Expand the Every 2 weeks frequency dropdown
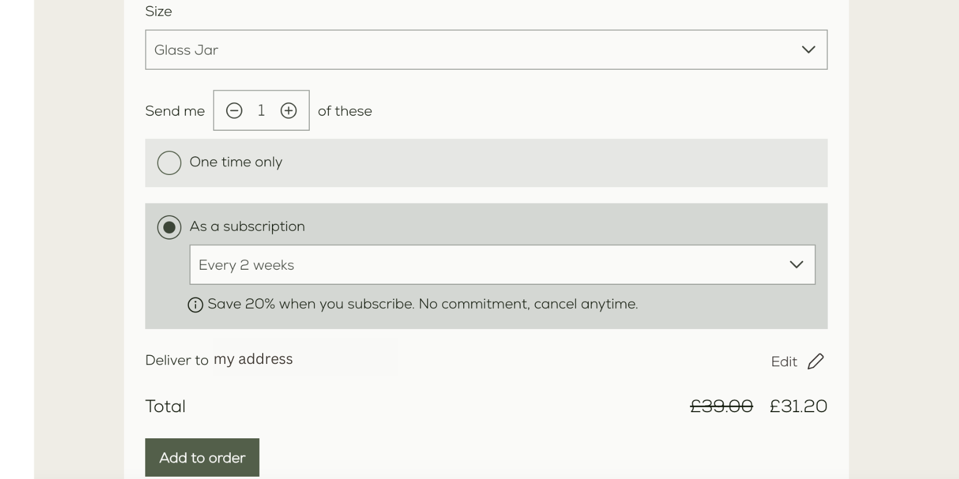The image size is (959, 479). [503, 265]
